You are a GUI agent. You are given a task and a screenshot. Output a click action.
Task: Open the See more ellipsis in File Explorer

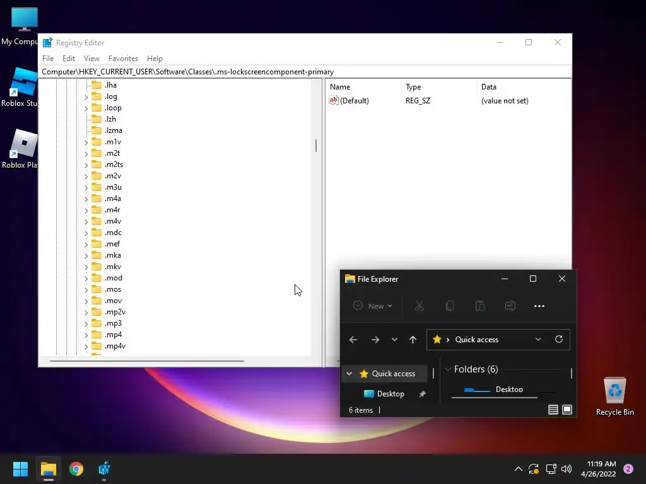click(539, 306)
